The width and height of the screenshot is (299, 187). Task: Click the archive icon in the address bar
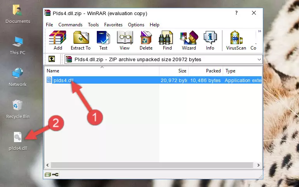tap(69, 59)
